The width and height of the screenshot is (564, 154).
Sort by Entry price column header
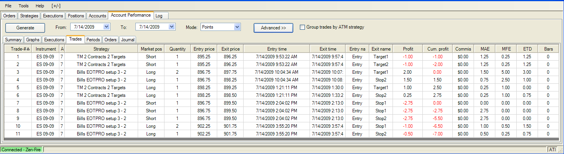(204, 49)
